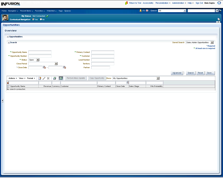This screenshot has width=223, height=178.
Task: Click the green connection status icon
Action: click(47, 16)
